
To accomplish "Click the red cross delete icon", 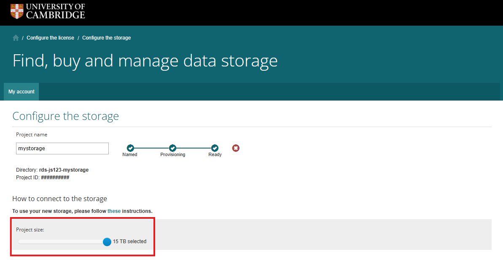I will pyautogui.click(x=236, y=148).
